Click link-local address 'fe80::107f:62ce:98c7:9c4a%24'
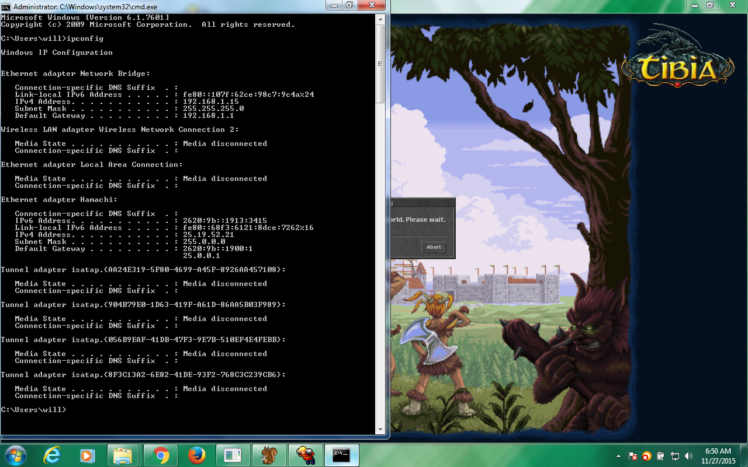The image size is (748, 467). pyautogui.click(x=248, y=95)
